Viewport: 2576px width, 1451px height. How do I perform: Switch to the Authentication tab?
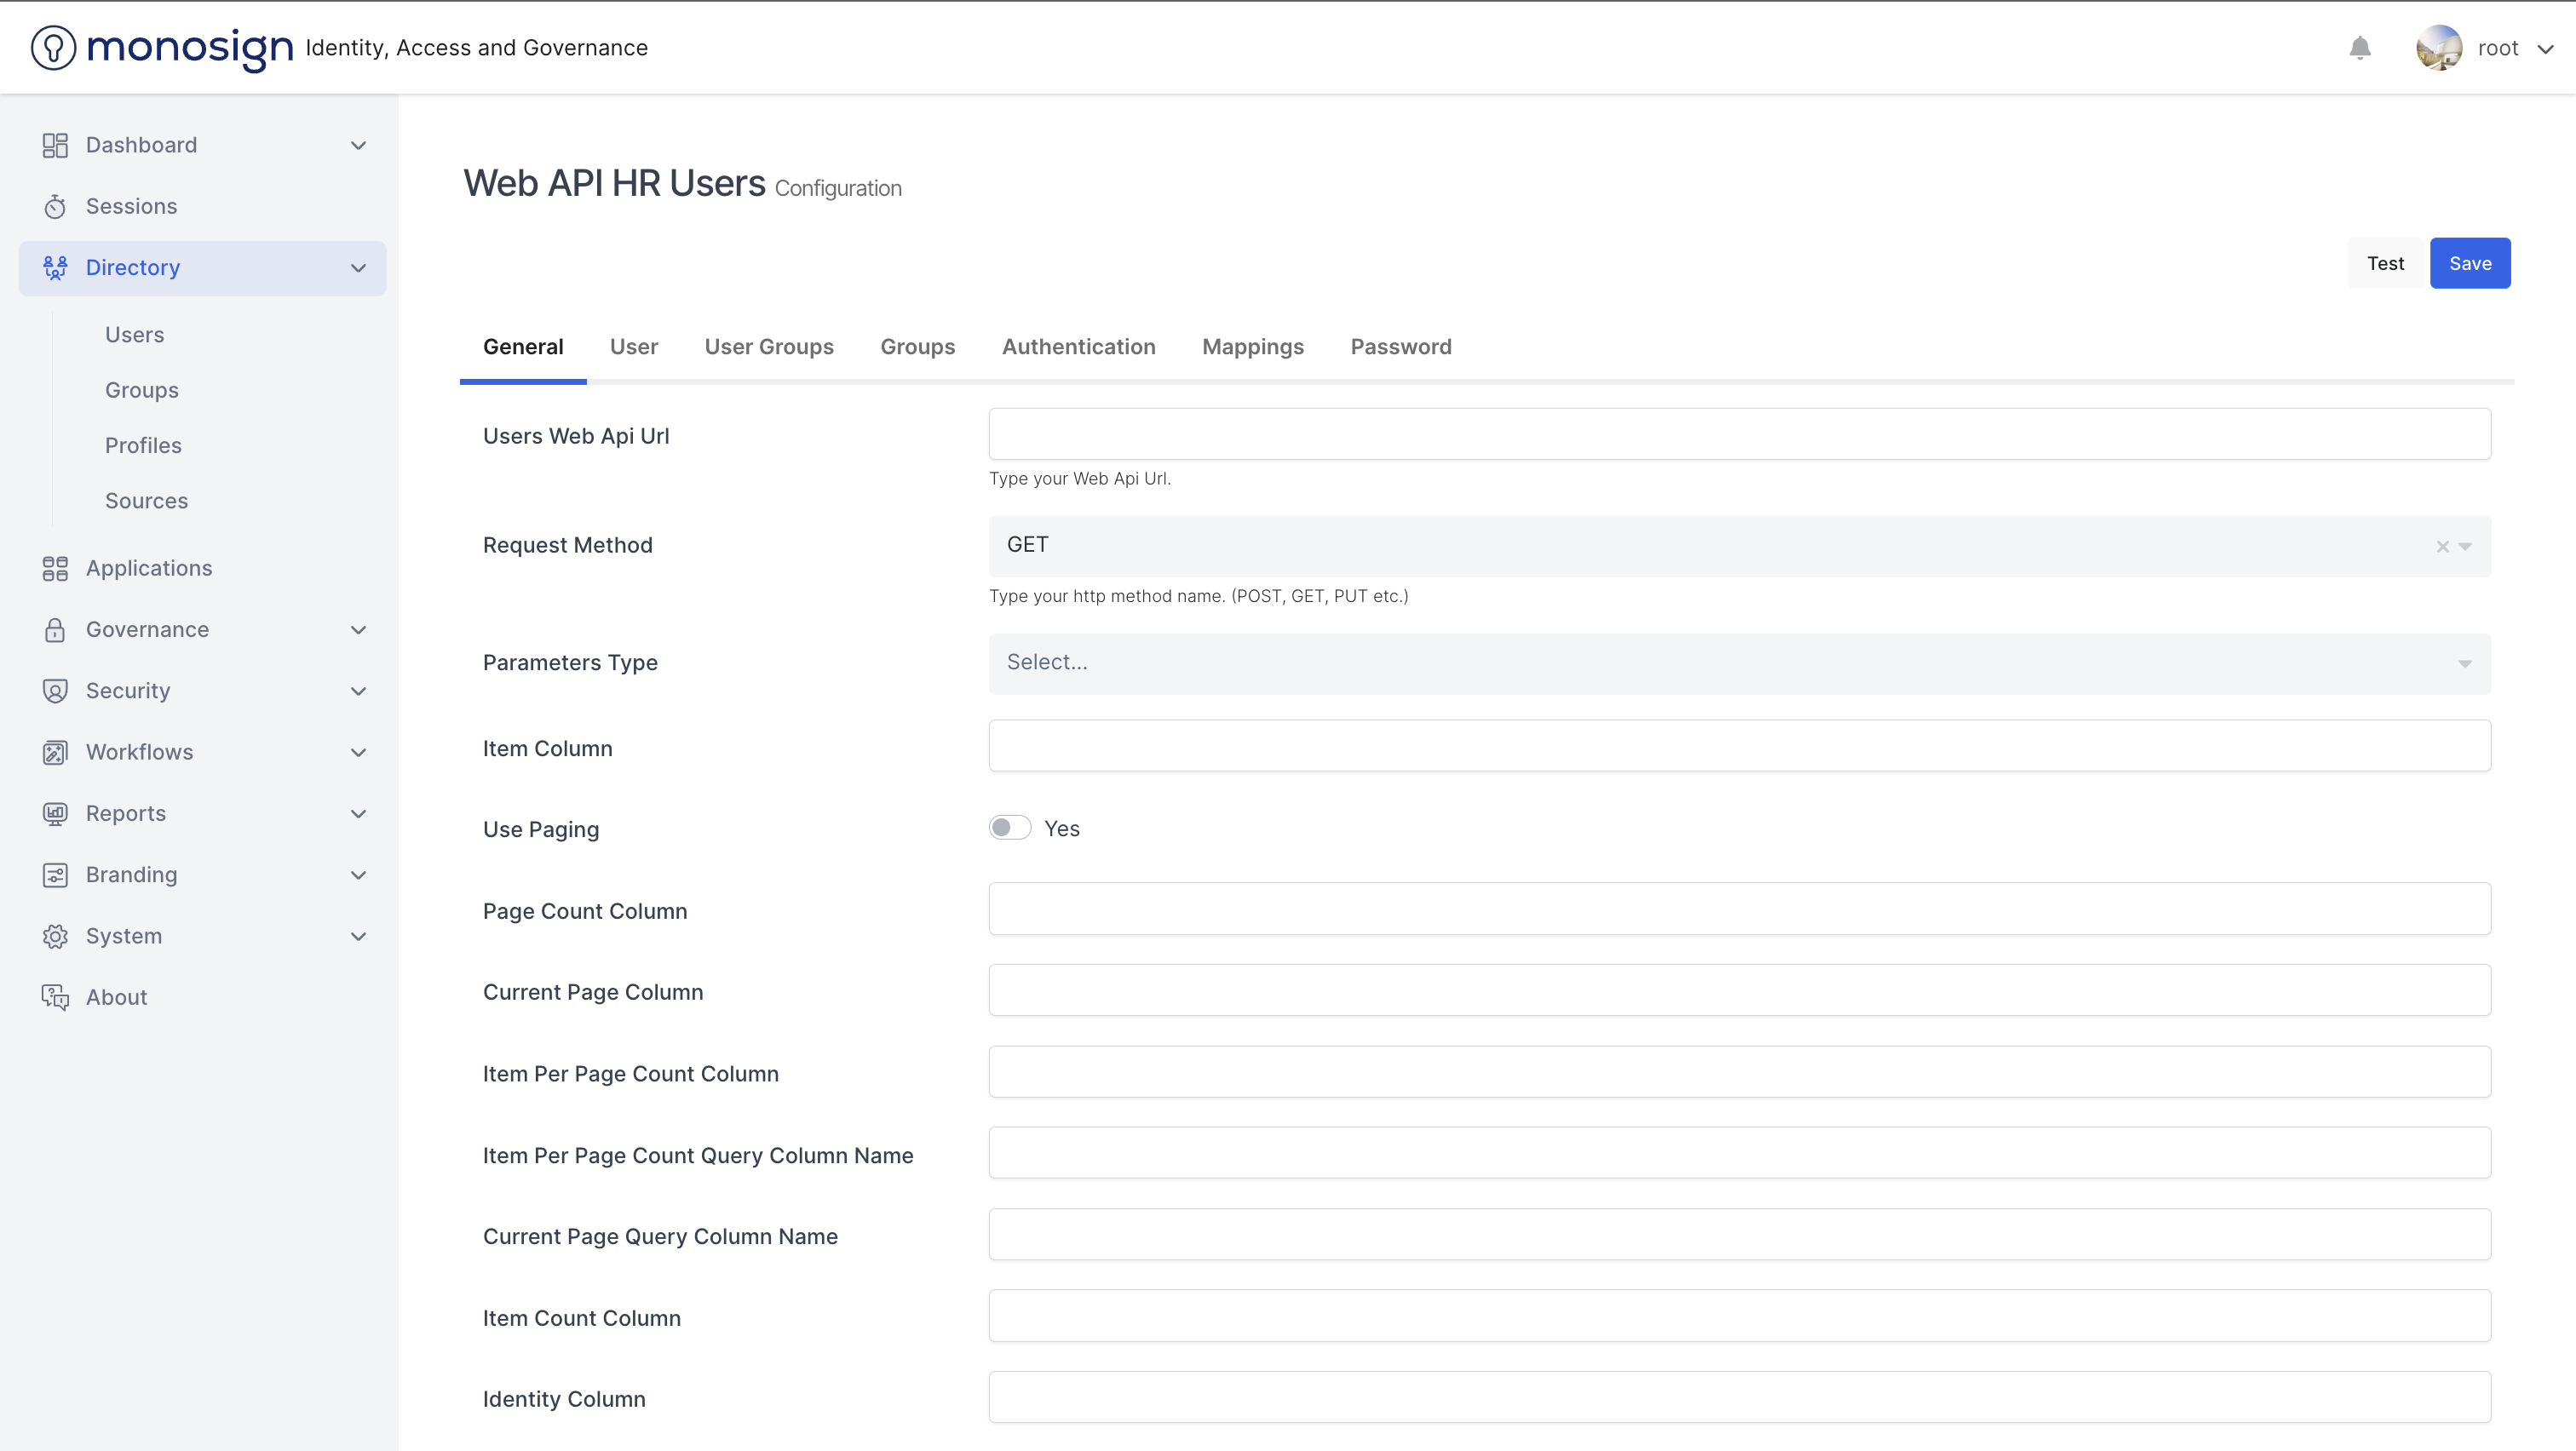1078,347
